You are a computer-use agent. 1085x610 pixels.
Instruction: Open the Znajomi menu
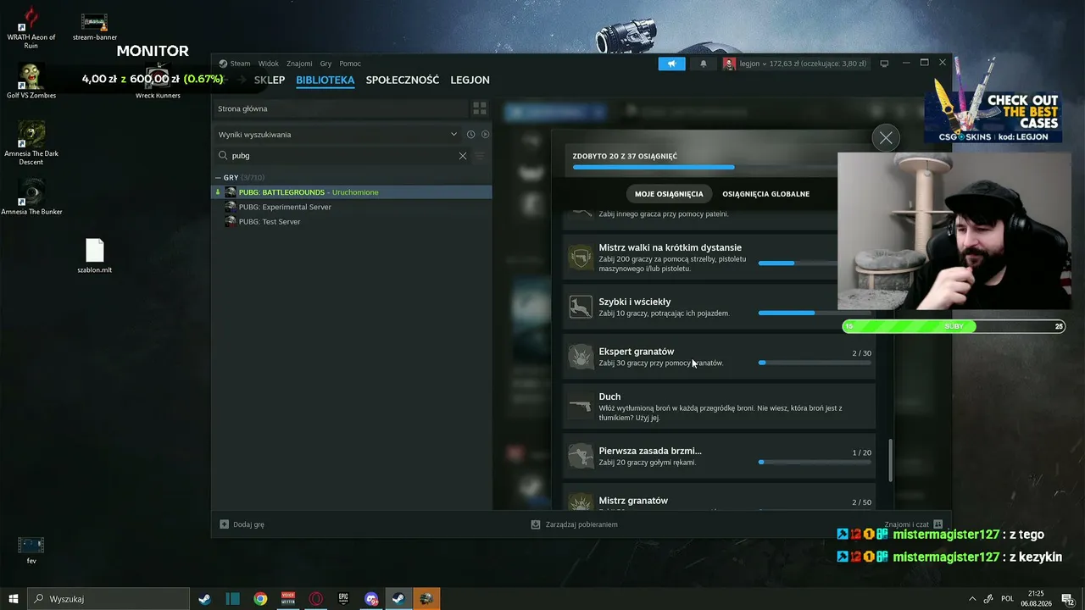click(x=299, y=64)
